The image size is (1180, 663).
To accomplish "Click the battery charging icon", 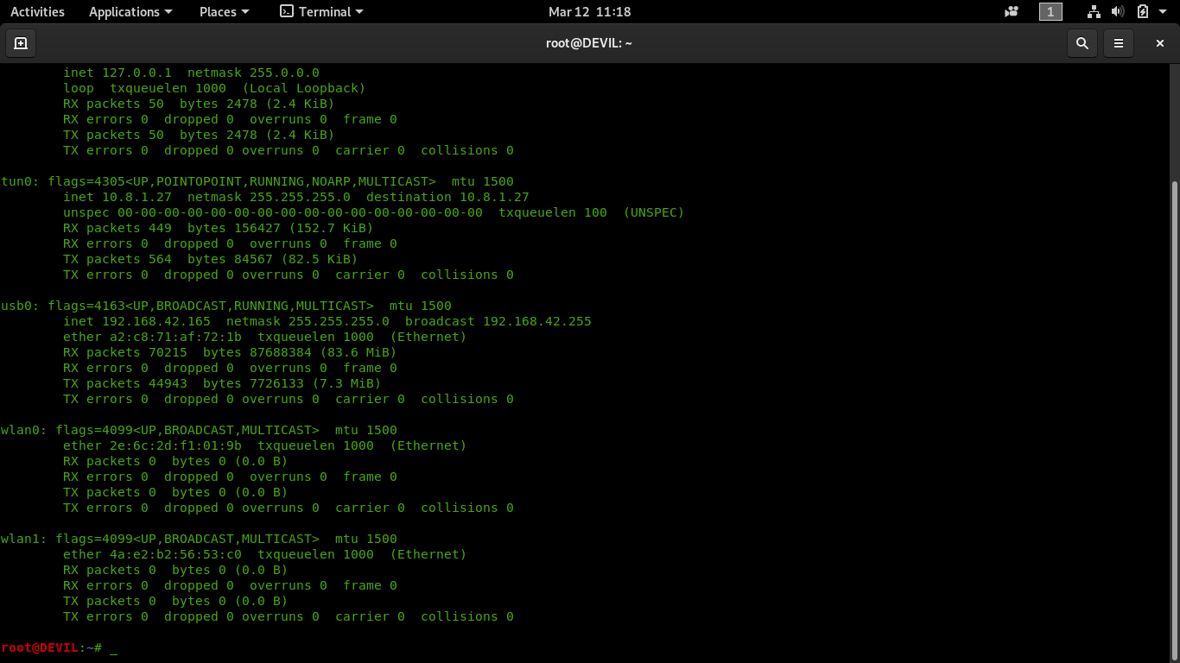I will (x=1143, y=12).
